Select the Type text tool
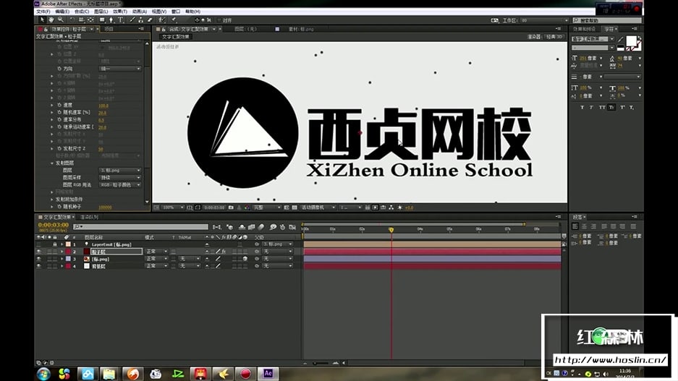 pos(121,20)
